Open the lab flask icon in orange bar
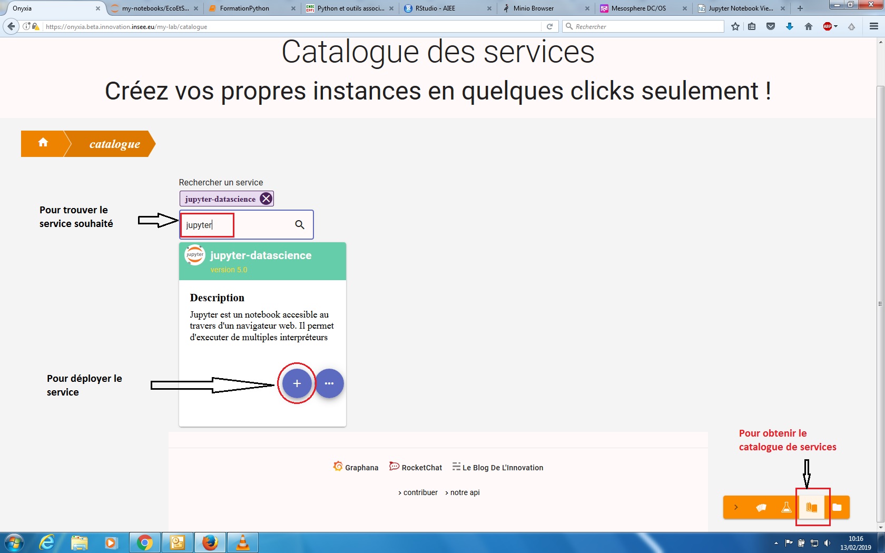 (786, 507)
